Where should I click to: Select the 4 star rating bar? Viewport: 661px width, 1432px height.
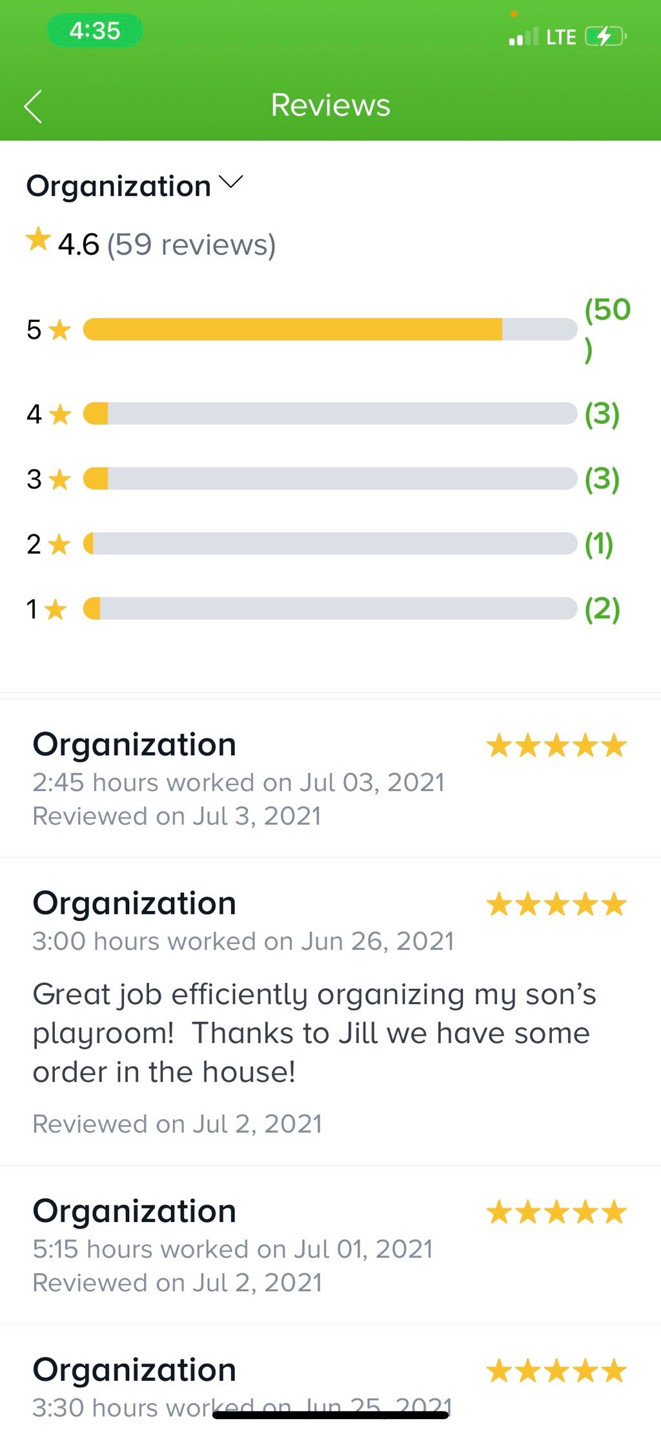(330, 414)
